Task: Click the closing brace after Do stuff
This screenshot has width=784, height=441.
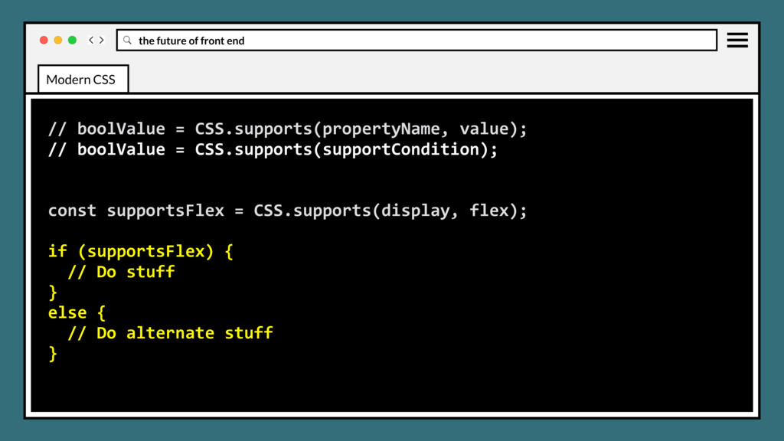Action: [53, 292]
